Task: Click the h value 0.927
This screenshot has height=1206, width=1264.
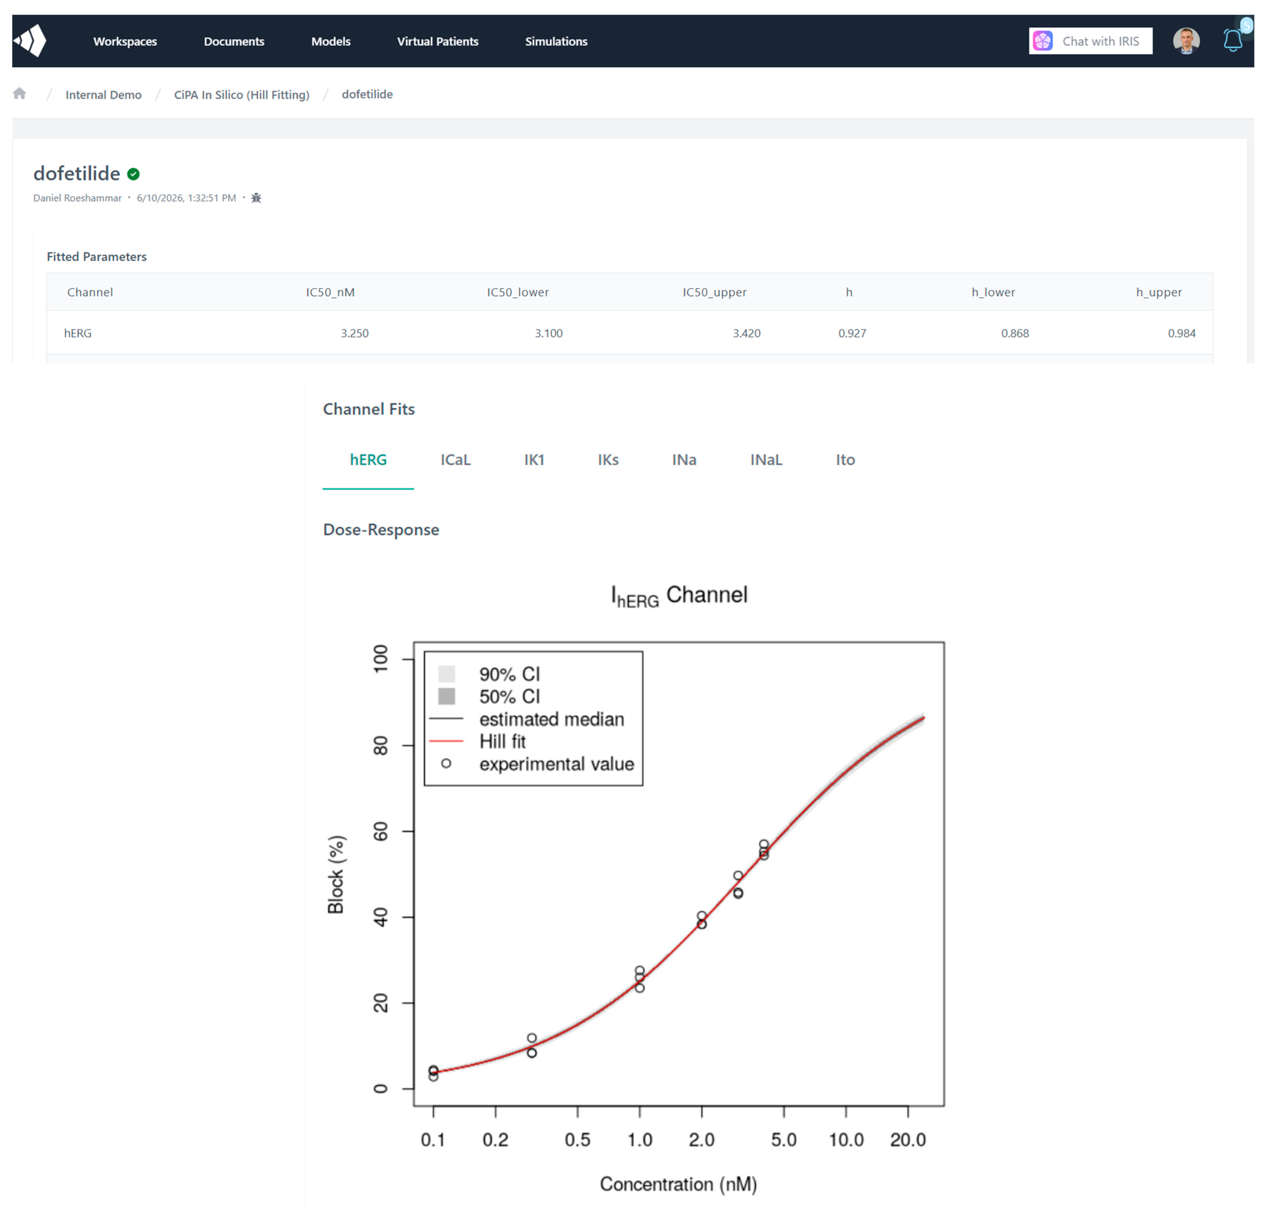Action: [852, 333]
